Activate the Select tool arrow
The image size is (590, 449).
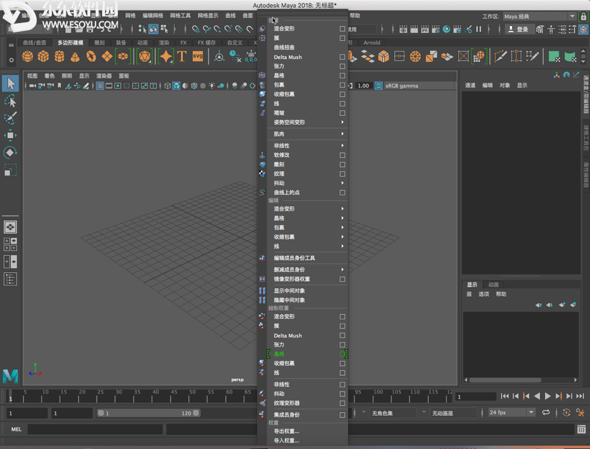point(11,83)
